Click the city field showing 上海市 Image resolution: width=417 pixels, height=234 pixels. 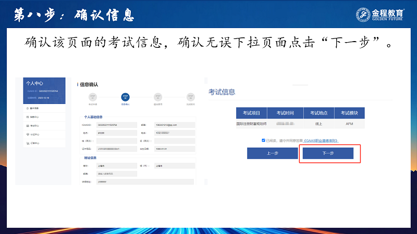(175, 166)
